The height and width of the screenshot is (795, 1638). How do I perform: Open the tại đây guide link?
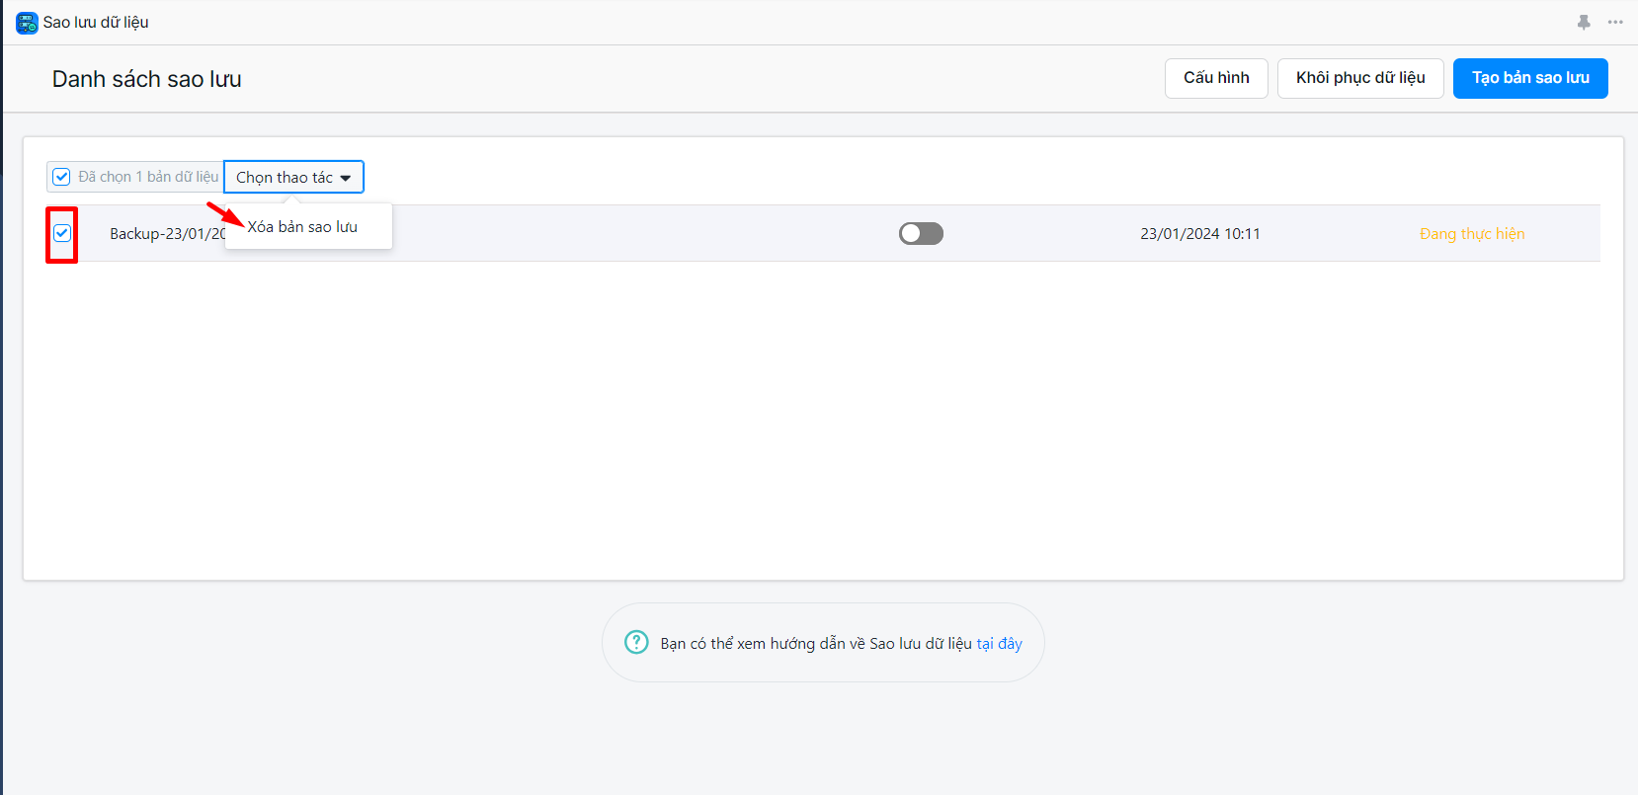coord(999,643)
